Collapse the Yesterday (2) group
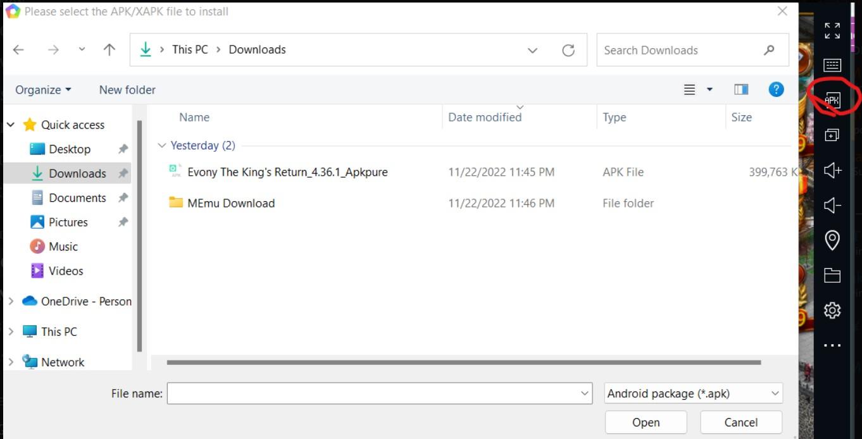Viewport: 862px width, 439px height. [x=161, y=145]
